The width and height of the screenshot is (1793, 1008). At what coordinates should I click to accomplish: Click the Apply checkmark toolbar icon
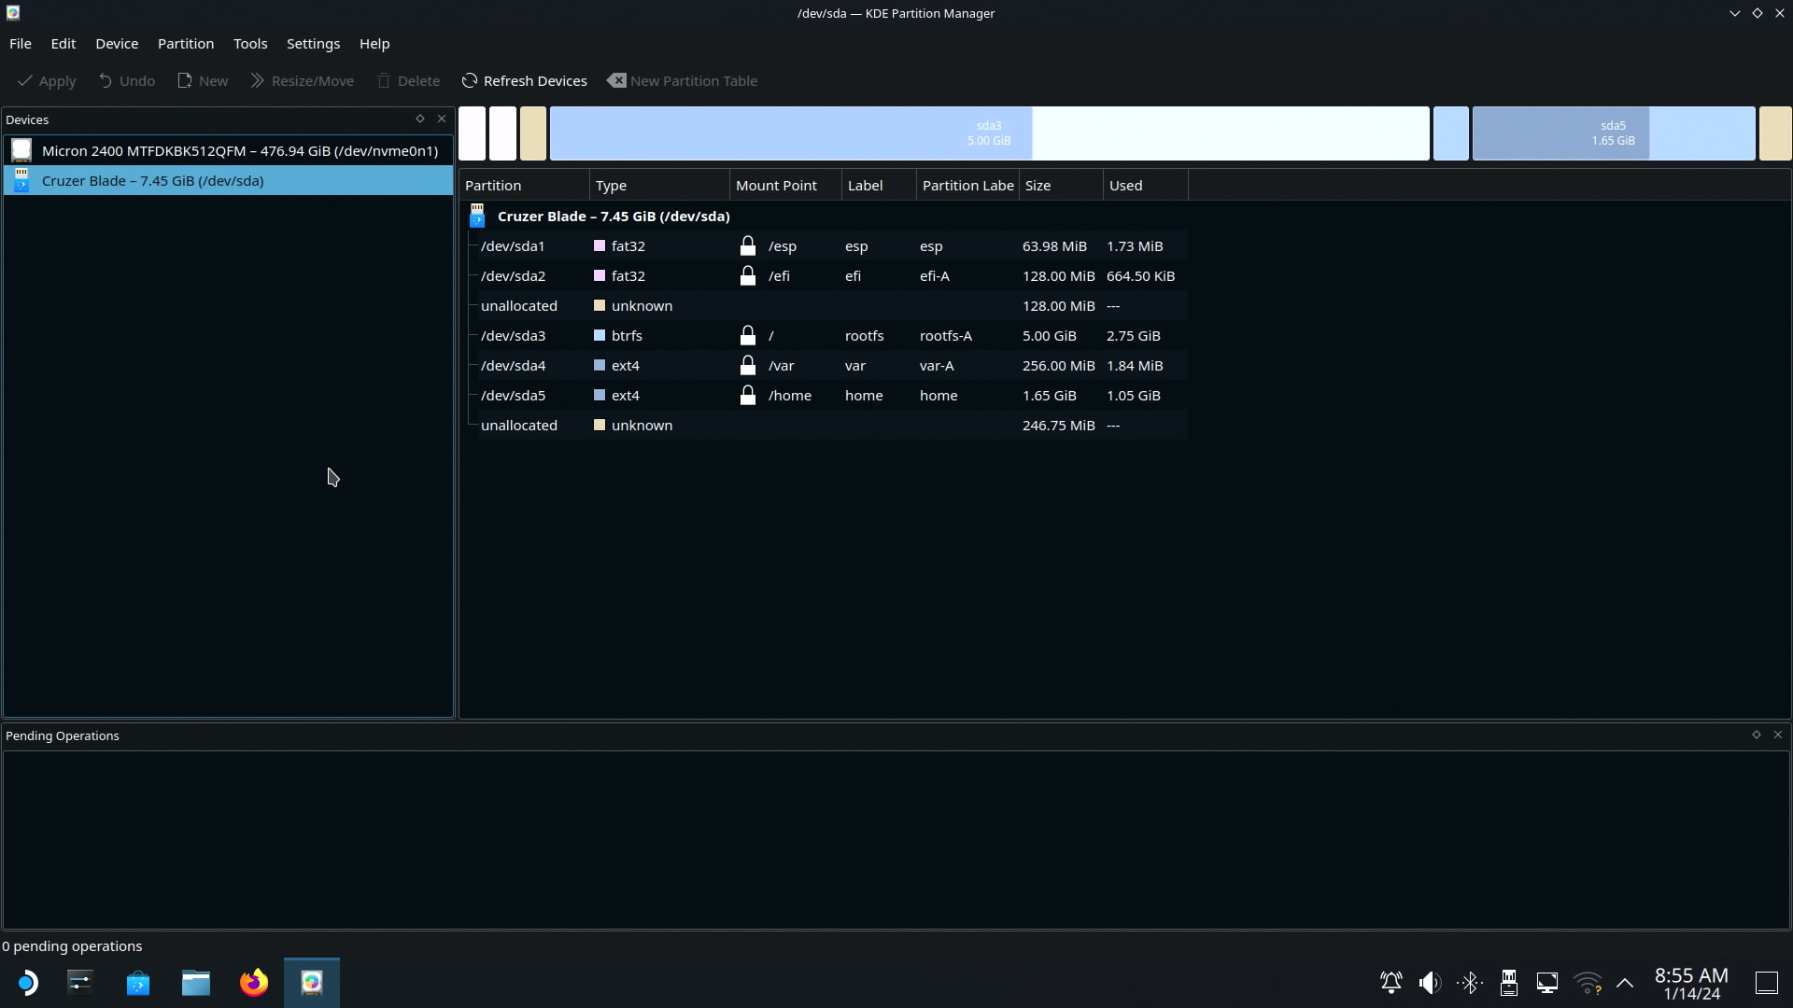pyautogui.click(x=26, y=81)
